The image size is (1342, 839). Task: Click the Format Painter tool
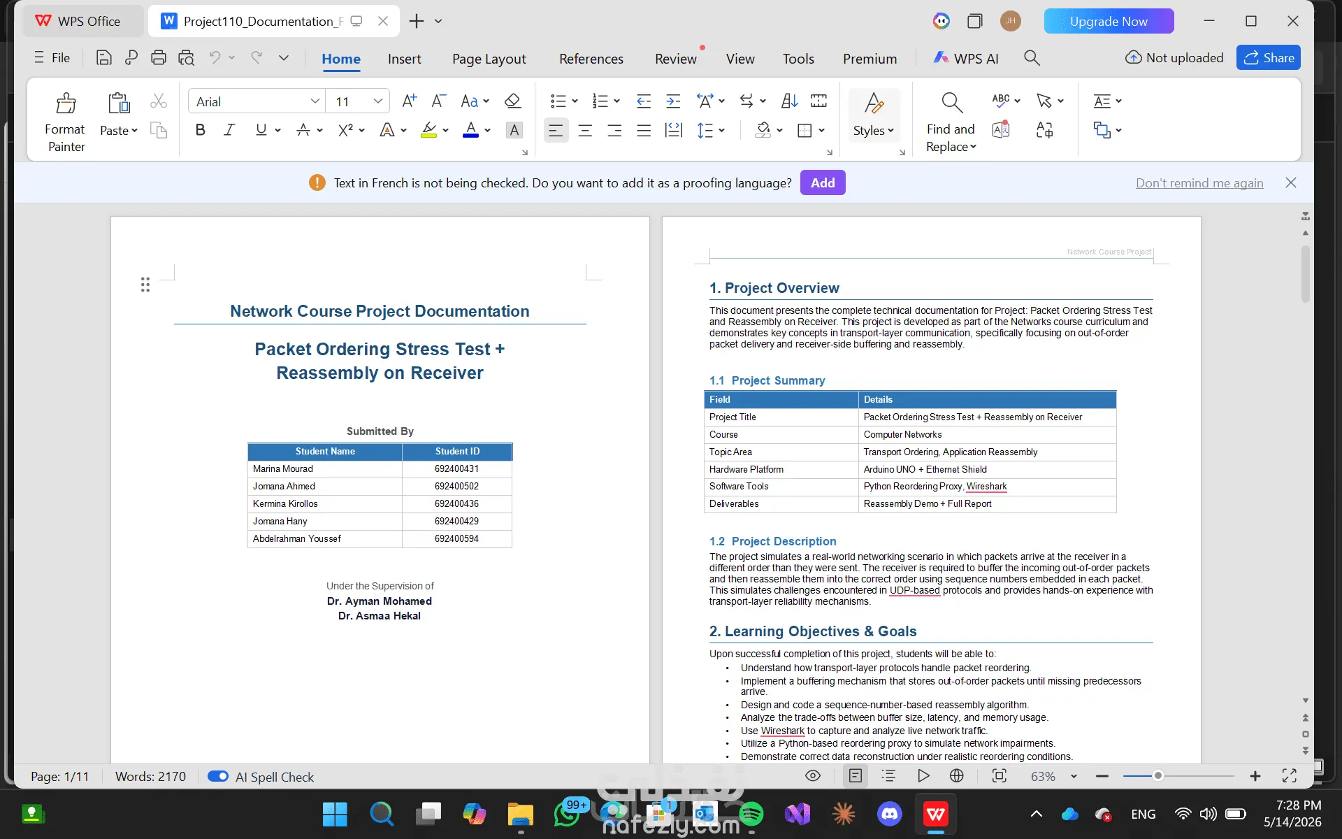coord(66,122)
